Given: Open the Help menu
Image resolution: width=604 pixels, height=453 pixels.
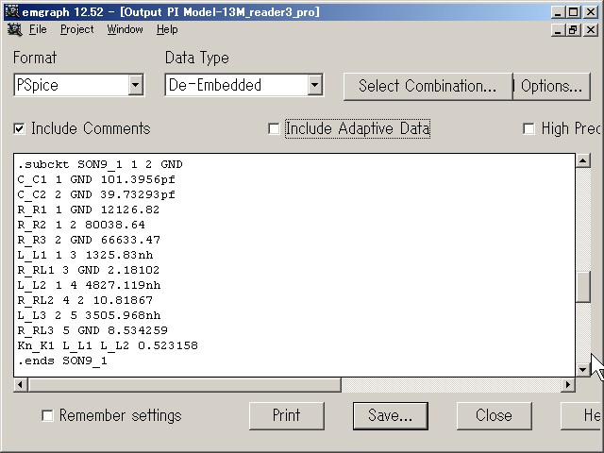Looking at the screenshot, I should tap(167, 29).
